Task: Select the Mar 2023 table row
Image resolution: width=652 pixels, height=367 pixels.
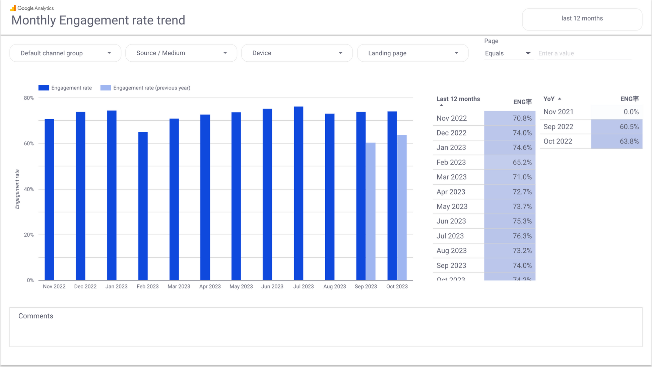Action: 452,177
